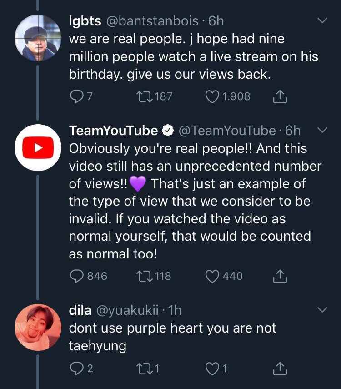341x389 pixels.
Task: Share dila's tweet
Action: [280, 369]
